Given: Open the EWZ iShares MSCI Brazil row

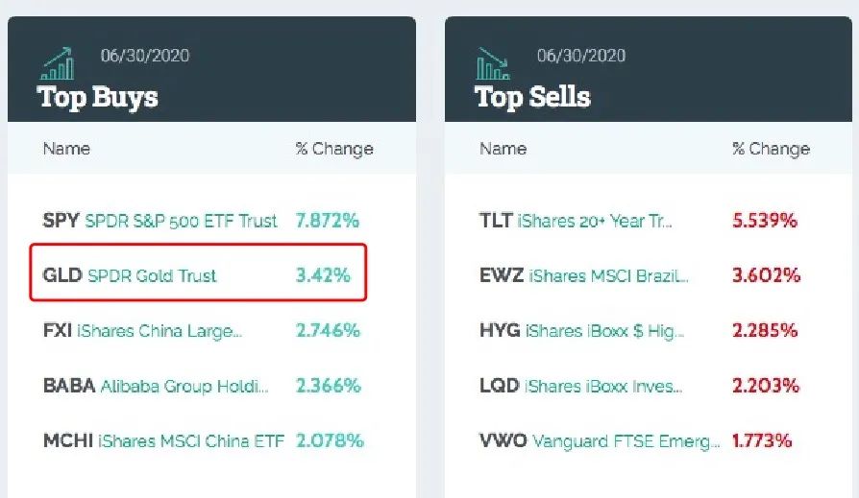Looking at the screenshot, I should pos(584,275).
